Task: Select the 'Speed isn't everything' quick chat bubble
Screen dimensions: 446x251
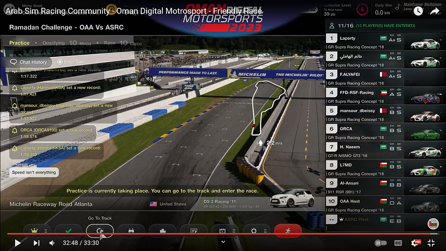Action: point(34,172)
